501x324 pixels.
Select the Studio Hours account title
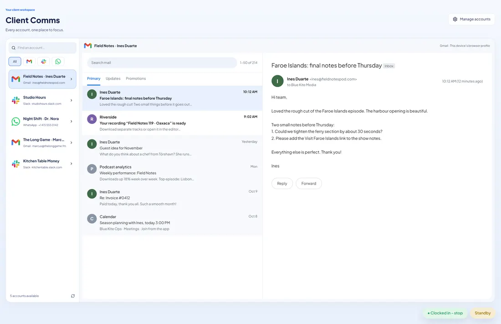point(35,98)
